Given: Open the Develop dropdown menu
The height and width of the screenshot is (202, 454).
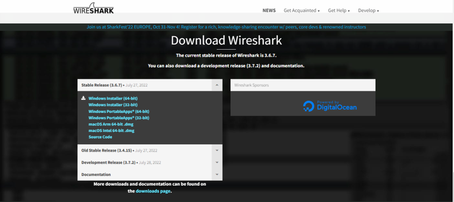Looking at the screenshot, I should tap(368, 11).
